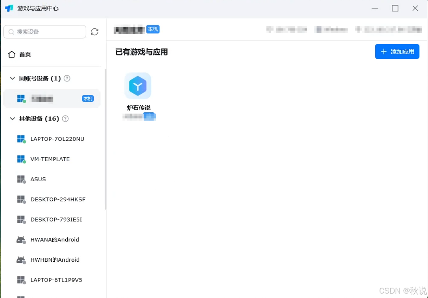
Task: Select the ASUS device
Action: (38, 179)
